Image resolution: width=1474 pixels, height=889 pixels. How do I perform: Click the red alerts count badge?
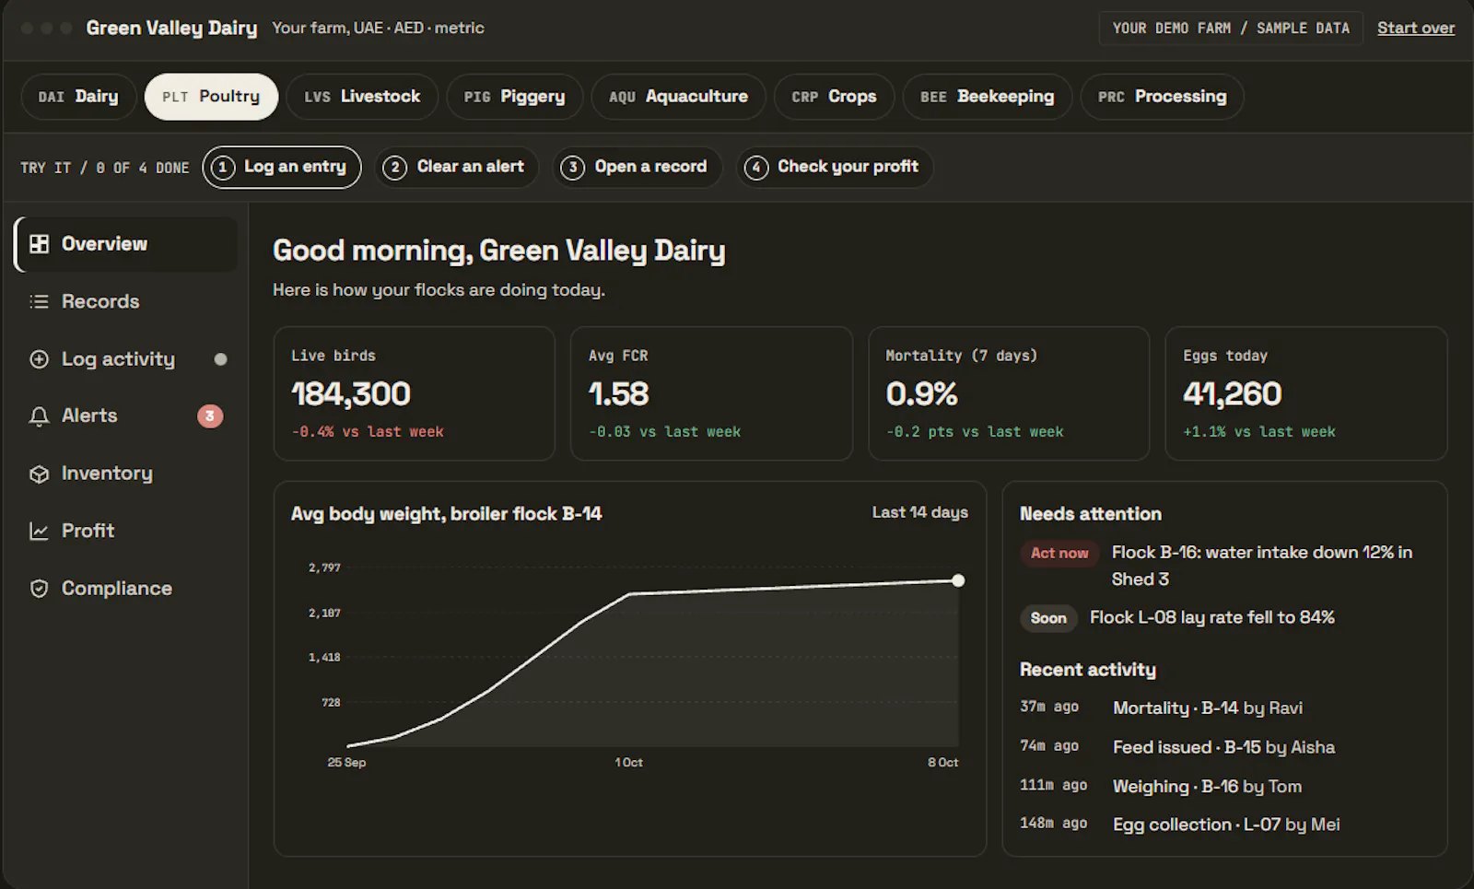pyautogui.click(x=210, y=416)
